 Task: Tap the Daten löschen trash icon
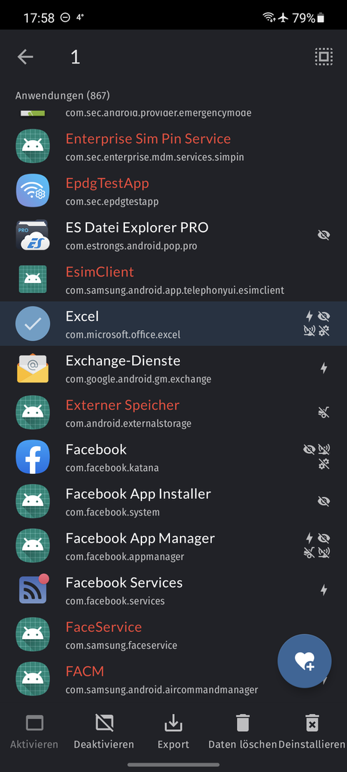[x=243, y=723]
